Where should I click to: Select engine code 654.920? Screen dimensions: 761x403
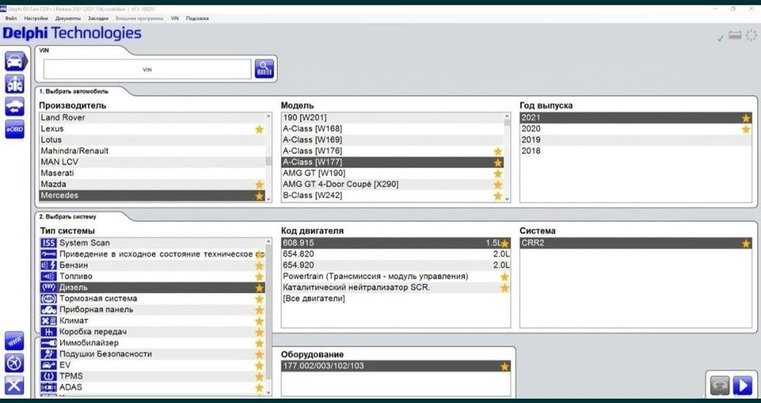396,265
